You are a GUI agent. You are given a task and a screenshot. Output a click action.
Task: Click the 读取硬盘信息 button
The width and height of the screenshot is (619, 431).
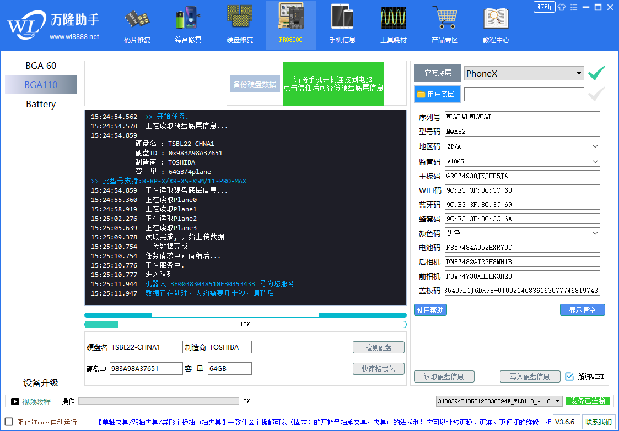point(444,377)
